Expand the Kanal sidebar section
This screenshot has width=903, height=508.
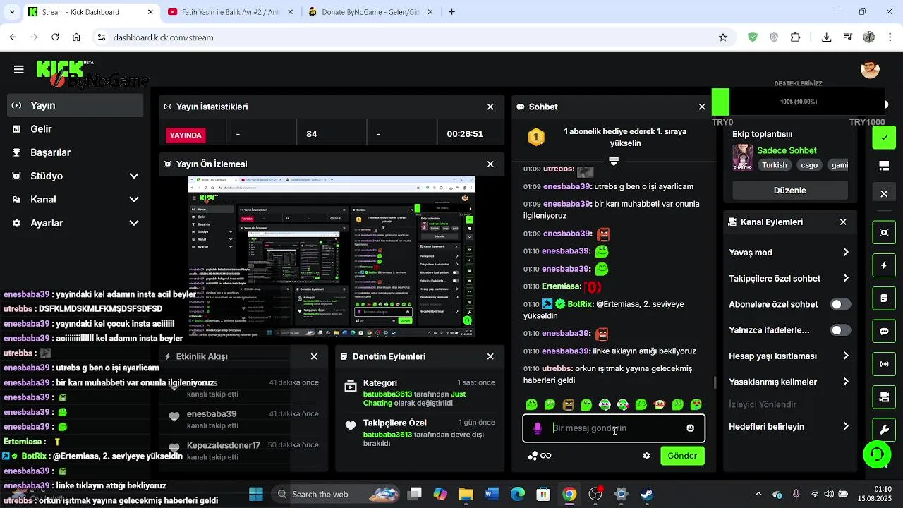(x=134, y=200)
